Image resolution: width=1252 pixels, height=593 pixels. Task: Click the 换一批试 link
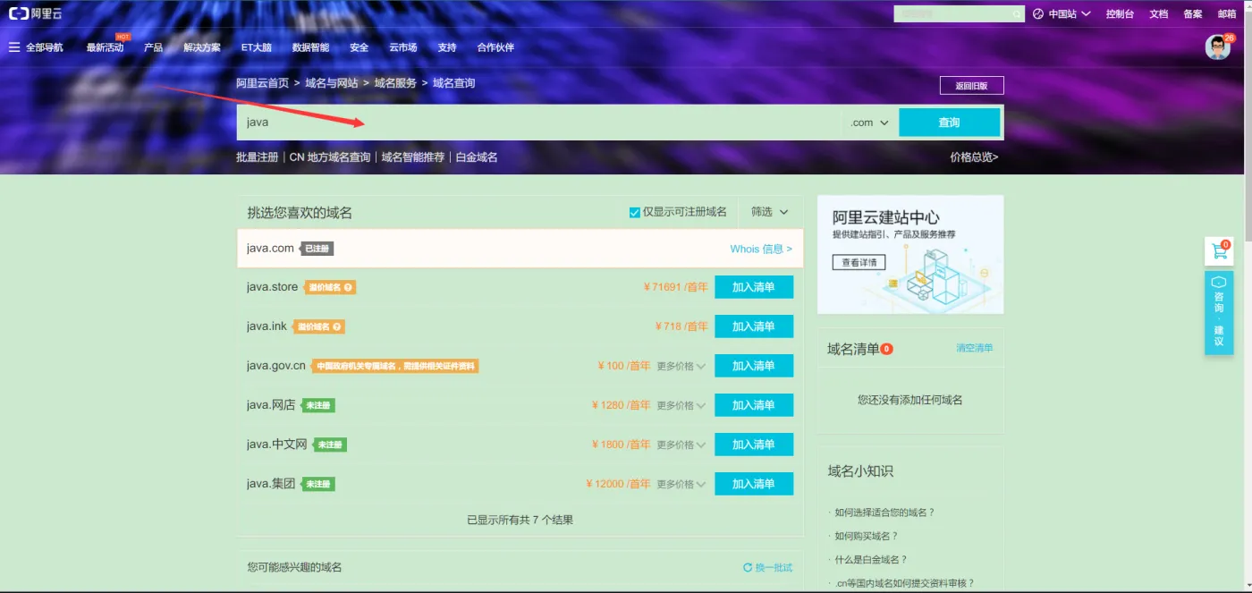coord(774,568)
